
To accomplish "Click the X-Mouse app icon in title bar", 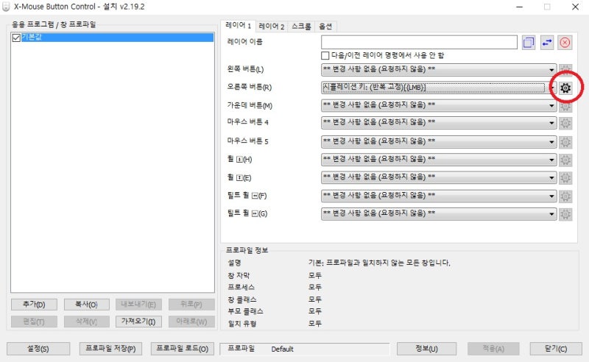I will tap(6, 7).
